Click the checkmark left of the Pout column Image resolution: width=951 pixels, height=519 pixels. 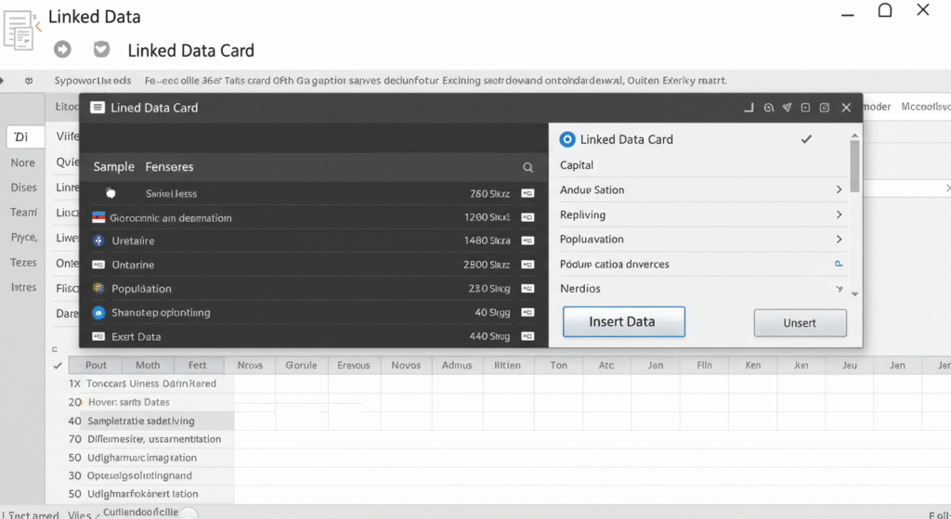[x=58, y=366]
